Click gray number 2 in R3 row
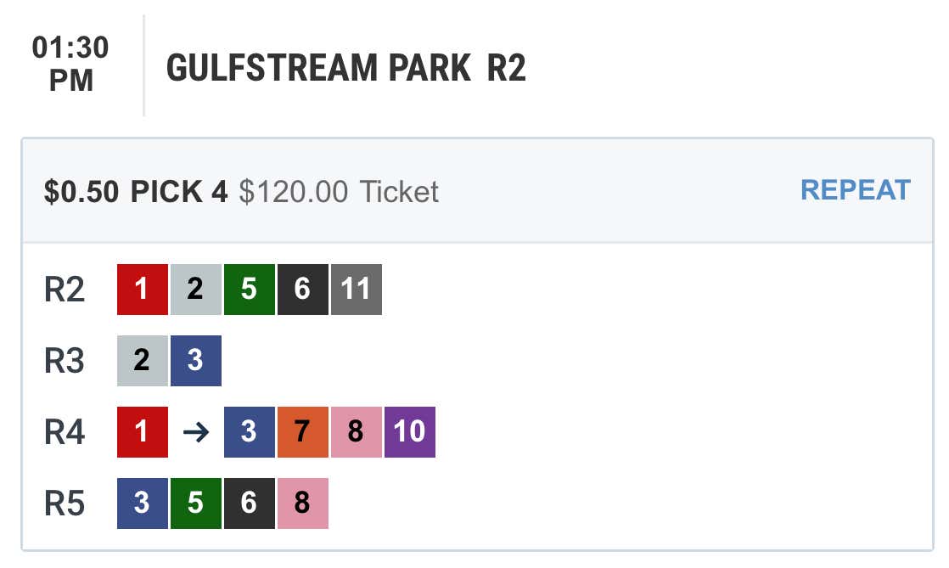The image size is (949, 568). tap(143, 361)
